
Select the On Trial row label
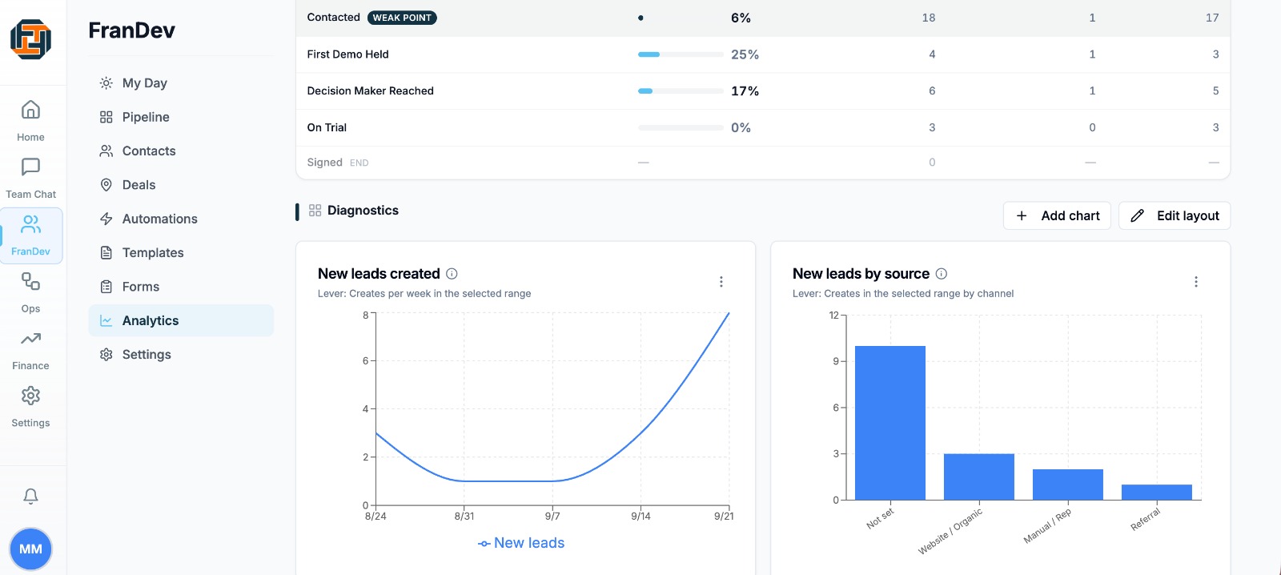pyautogui.click(x=327, y=127)
